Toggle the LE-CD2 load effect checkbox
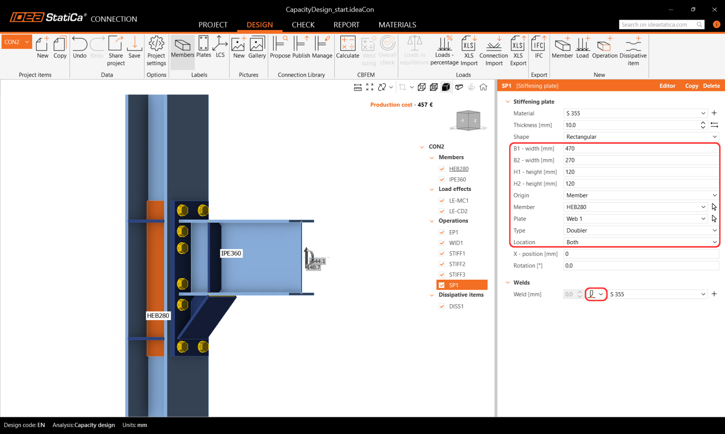Viewport: 725px width, 434px height. pos(442,211)
